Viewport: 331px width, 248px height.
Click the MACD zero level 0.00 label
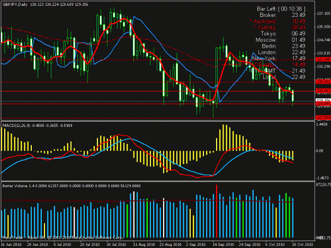319,151
